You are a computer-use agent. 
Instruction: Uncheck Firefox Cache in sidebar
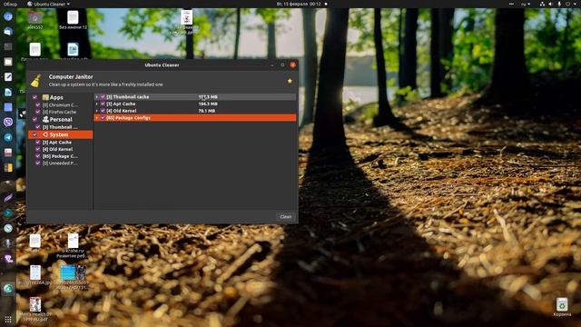tap(37, 112)
